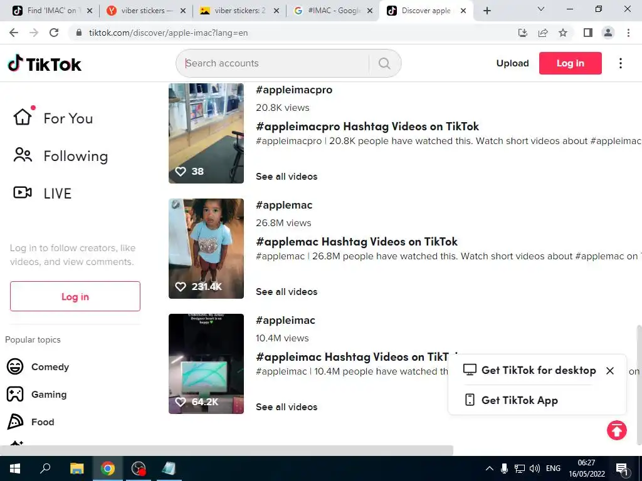Click the volume tray icon
642x481 pixels.
tap(534, 468)
